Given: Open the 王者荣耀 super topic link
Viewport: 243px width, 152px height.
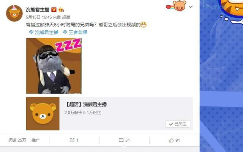Looking at the screenshot, I should pos(78,32).
